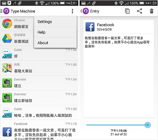Tap the Facebook icon in Entry card

point(90,27)
